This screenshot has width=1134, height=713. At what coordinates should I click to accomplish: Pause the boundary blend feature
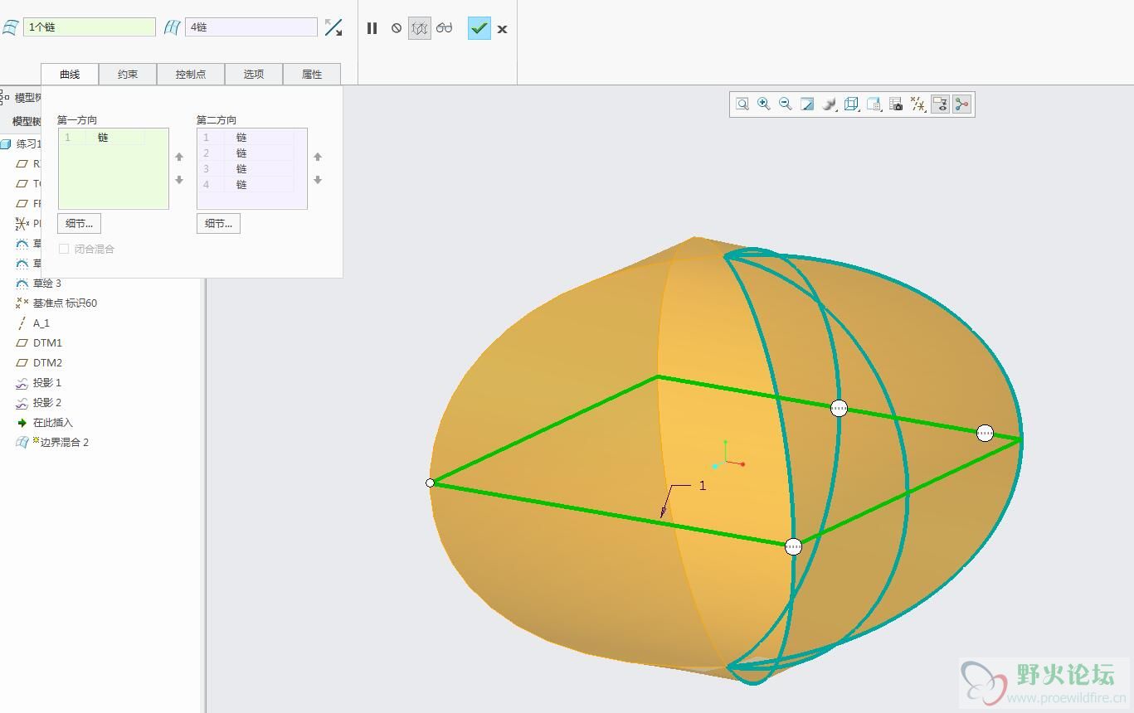[x=372, y=28]
